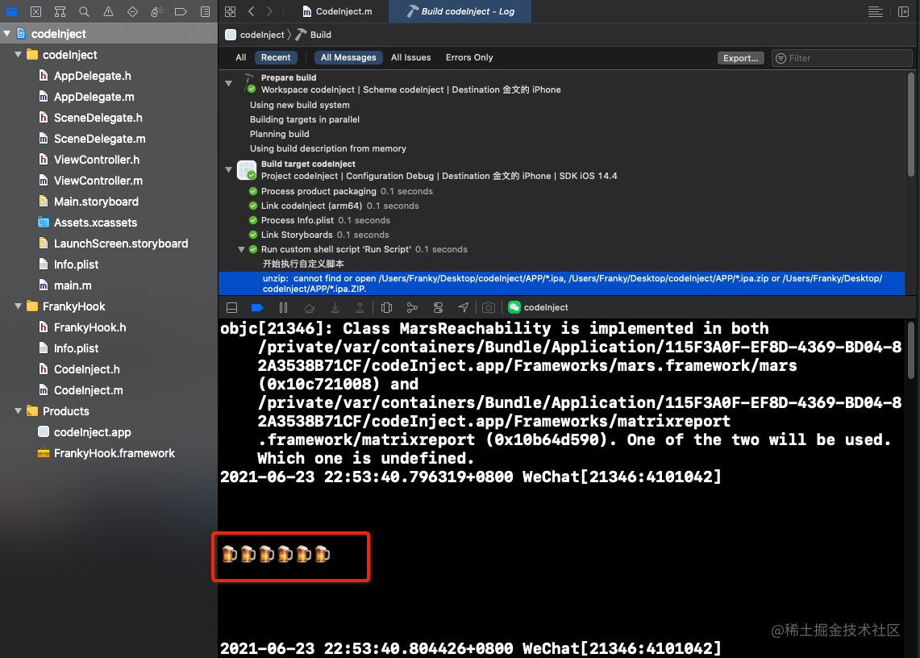Collapse the Prepare build section

pyautogui.click(x=229, y=83)
